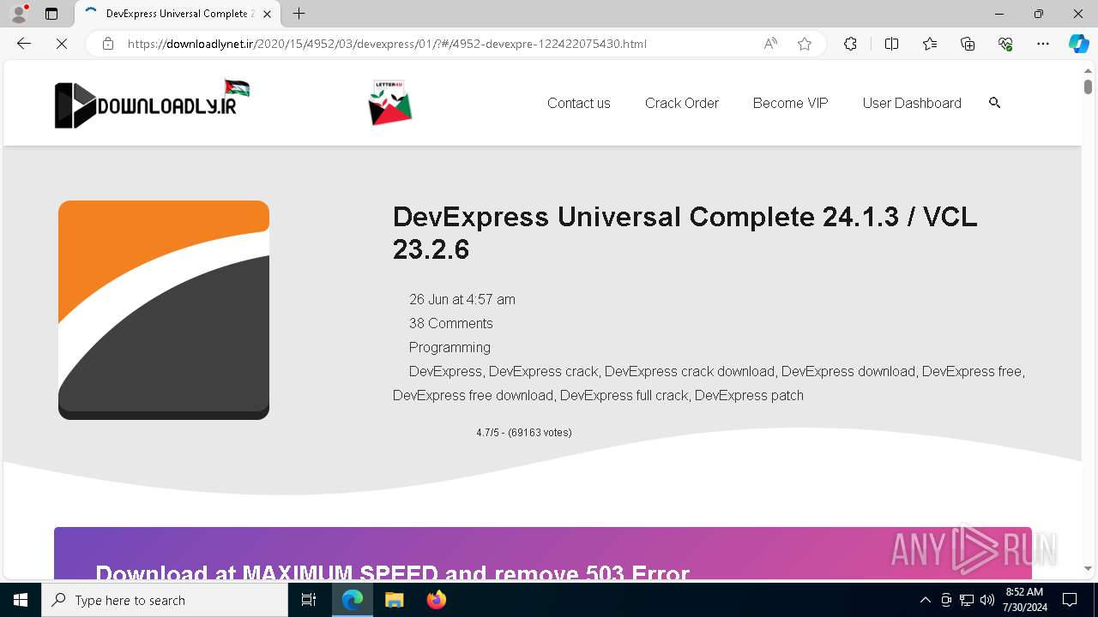Open network status tray icon

(x=967, y=600)
